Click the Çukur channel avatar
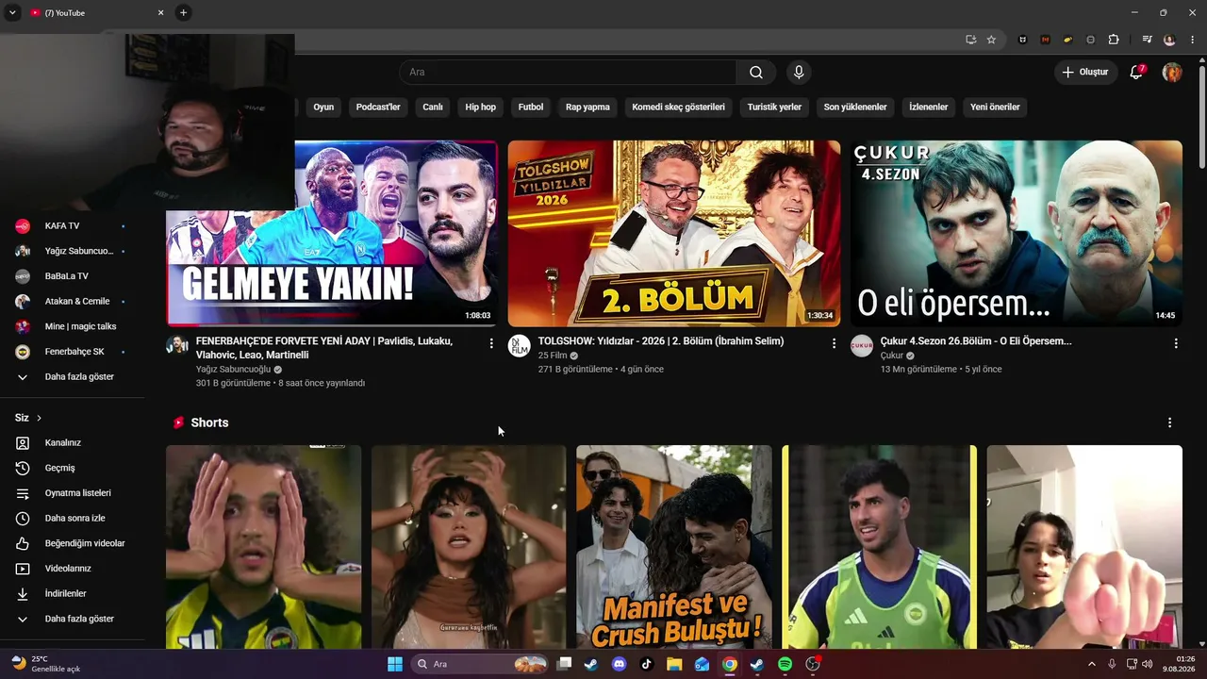Viewport: 1207px width, 679px height. (862, 346)
